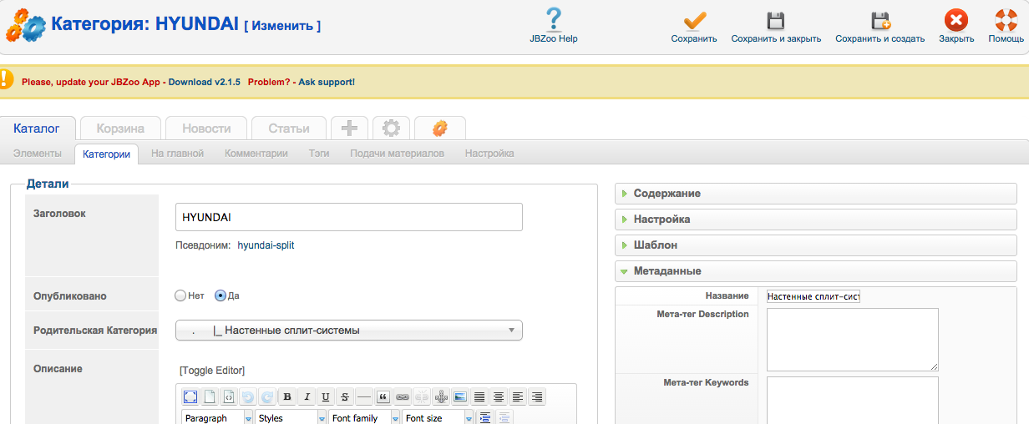Click the undo icon in editor

tap(248, 397)
